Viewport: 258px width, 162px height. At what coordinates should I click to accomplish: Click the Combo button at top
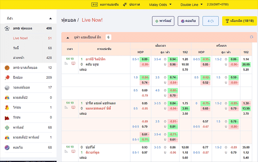click(189, 21)
